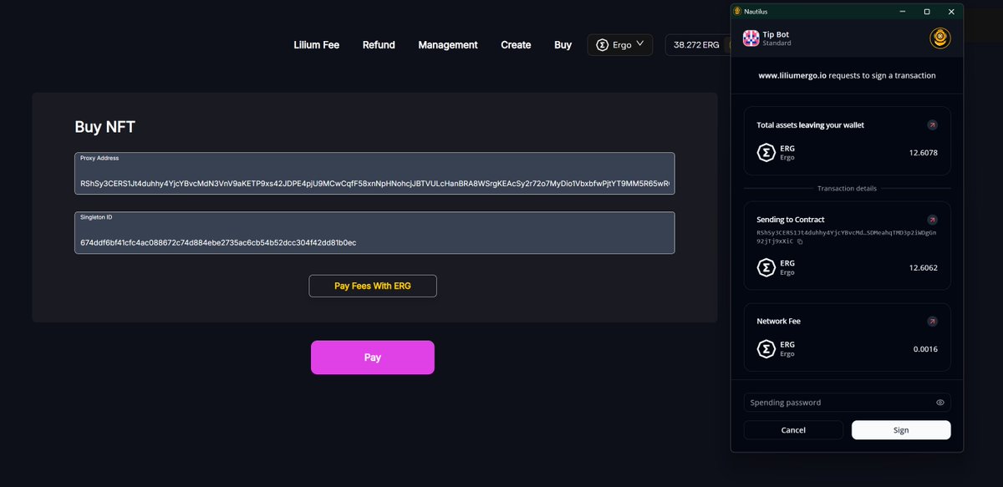Screen dimensions: 1003x487
Task: Expand the Ergo network dropdown
Action: click(x=620, y=45)
